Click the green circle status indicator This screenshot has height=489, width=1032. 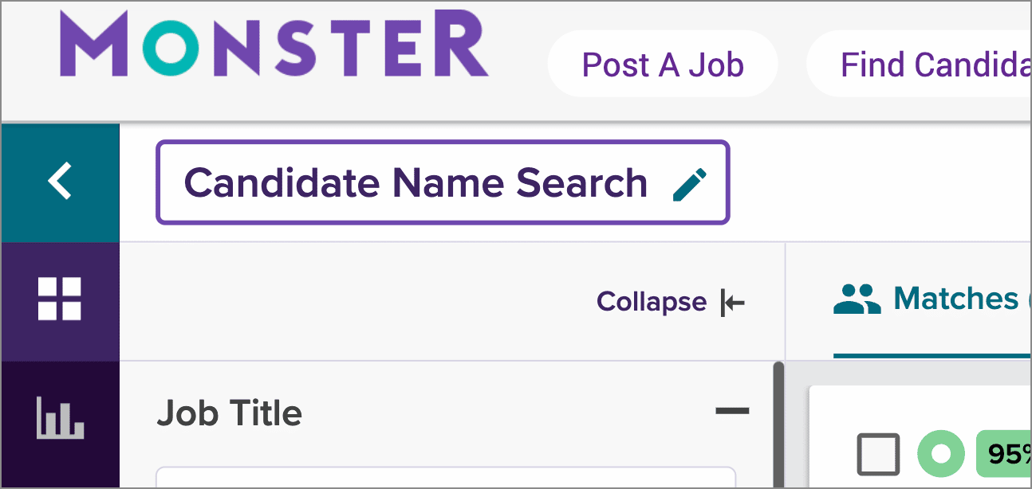click(x=941, y=454)
